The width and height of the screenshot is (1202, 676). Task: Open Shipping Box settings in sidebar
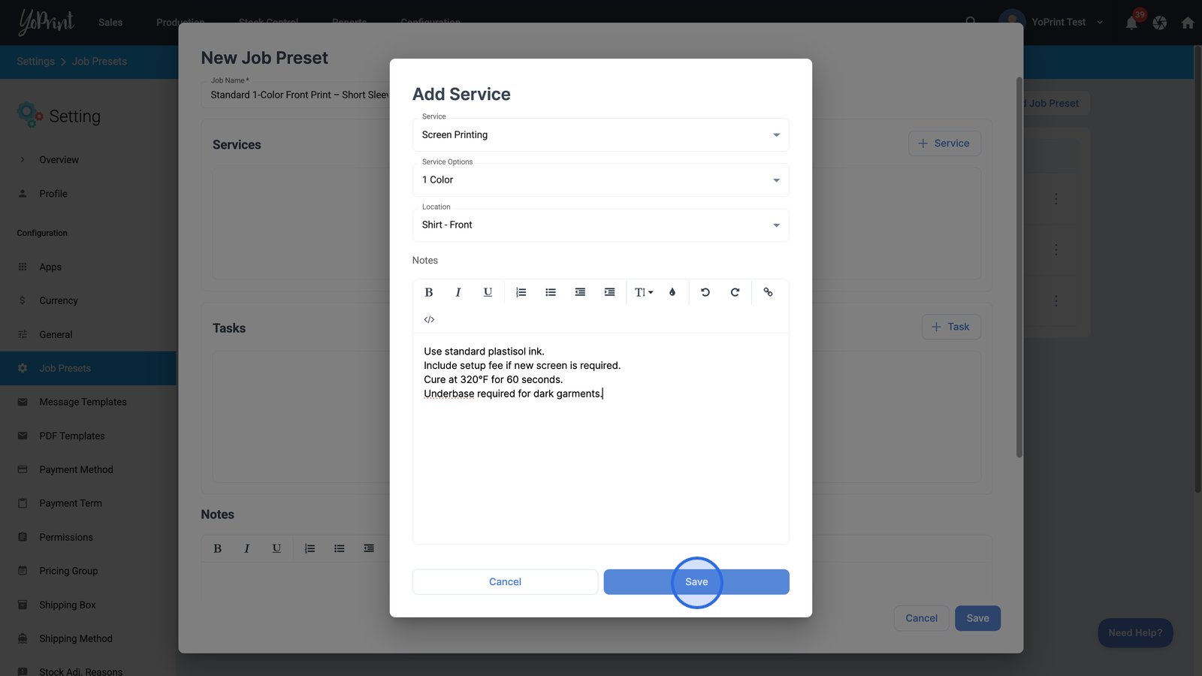[88, 605]
